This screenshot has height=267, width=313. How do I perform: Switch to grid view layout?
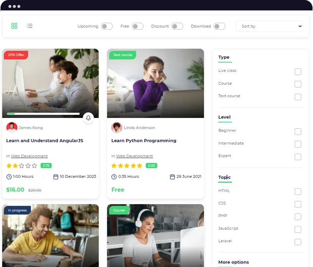point(14,26)
